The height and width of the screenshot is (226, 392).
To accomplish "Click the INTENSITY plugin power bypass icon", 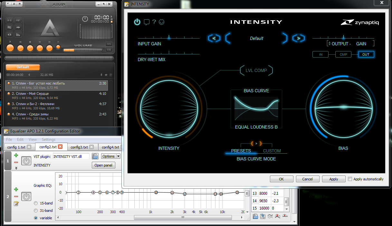I will (137, 22).
